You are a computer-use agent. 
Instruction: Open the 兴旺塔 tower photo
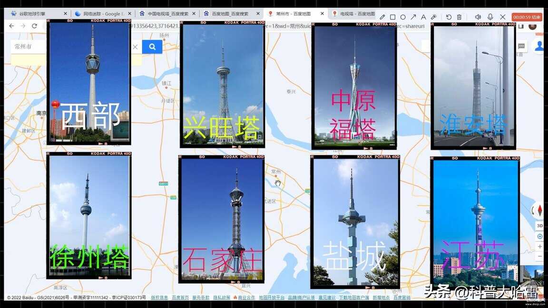[x=222, y=84]
